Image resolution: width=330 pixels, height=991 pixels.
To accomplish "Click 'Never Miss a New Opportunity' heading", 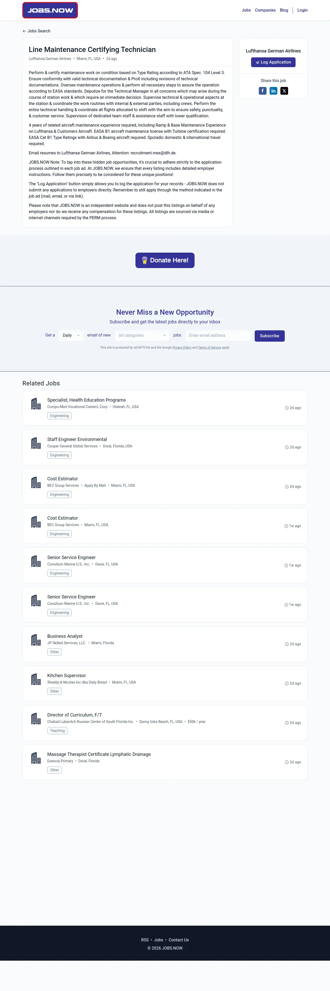I will tap(165, 312).
